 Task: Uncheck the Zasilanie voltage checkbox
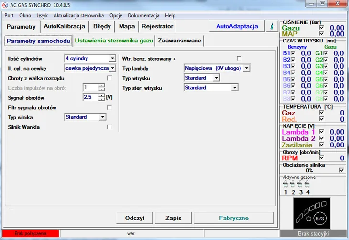[321, 145]
